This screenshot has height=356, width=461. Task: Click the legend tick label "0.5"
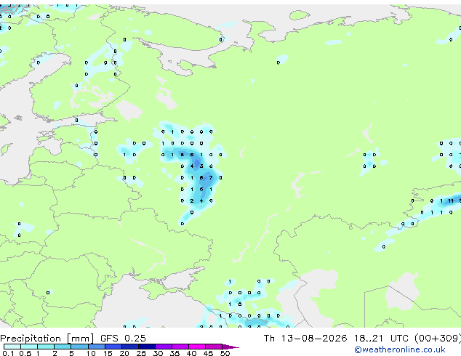point(25,353)
